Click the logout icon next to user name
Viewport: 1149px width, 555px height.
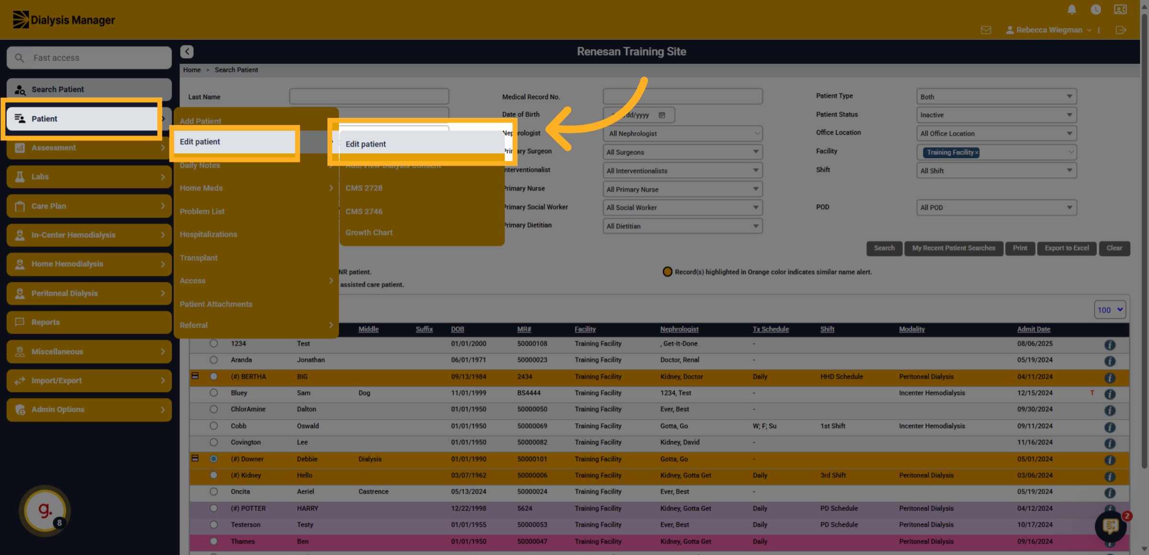click(1121, 30)
